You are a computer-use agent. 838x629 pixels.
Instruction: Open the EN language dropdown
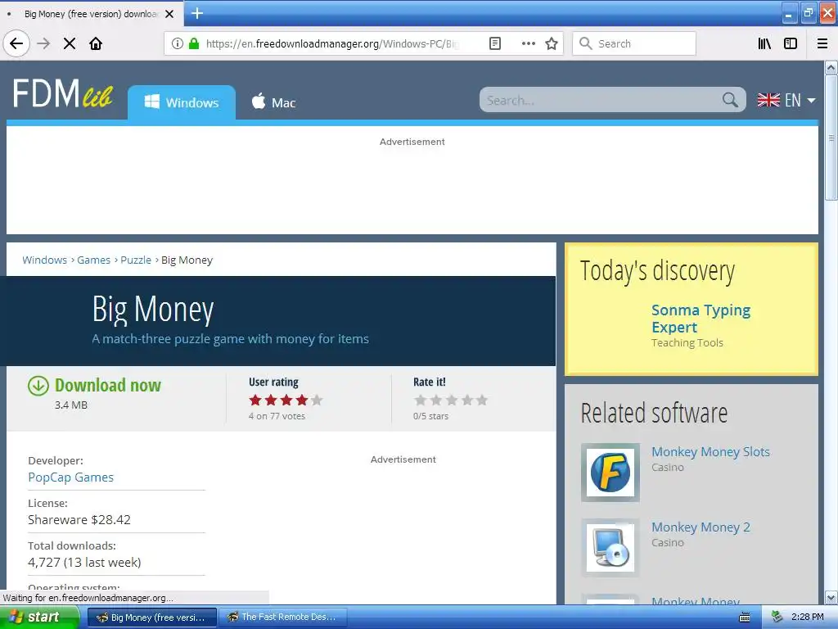[786, 100]
